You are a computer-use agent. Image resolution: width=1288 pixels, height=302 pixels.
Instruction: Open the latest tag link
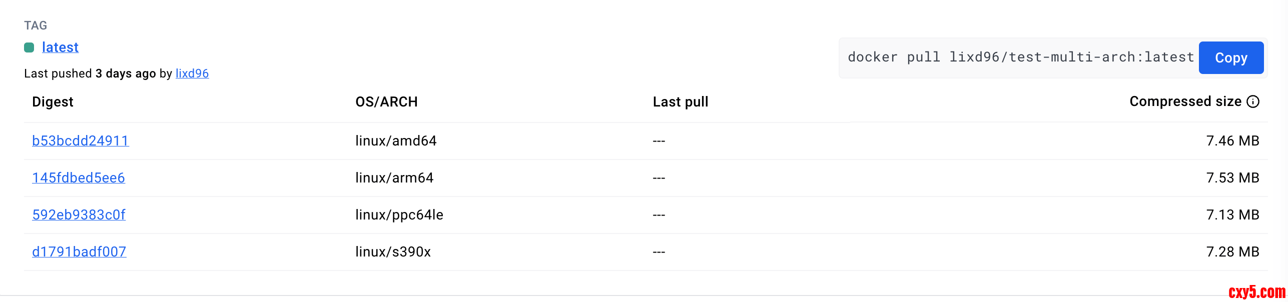60,47
